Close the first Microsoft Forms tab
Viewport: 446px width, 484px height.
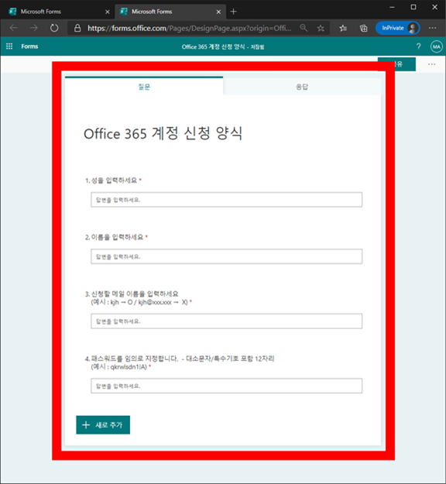coord(108,12)
